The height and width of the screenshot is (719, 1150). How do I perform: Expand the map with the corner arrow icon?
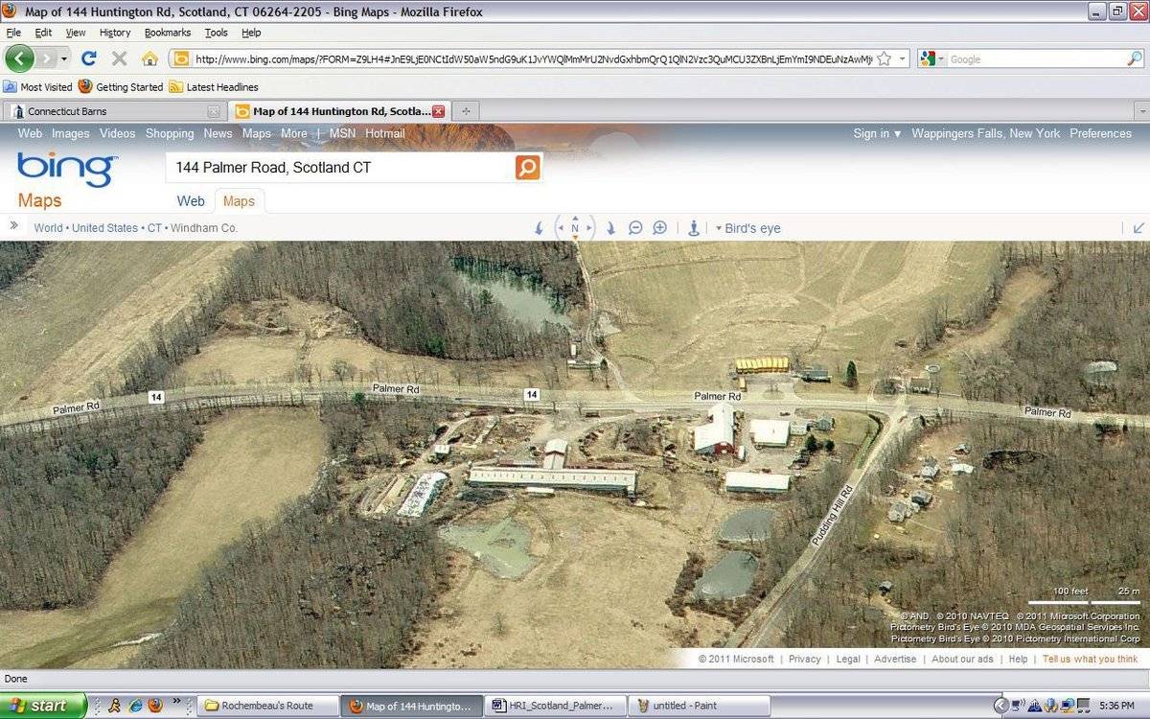coord(1138,228)
